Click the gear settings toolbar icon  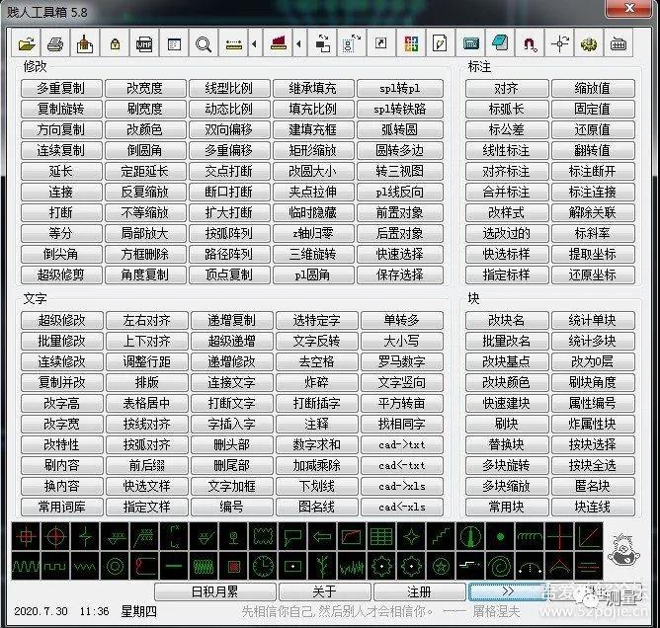tap(589, 43)
